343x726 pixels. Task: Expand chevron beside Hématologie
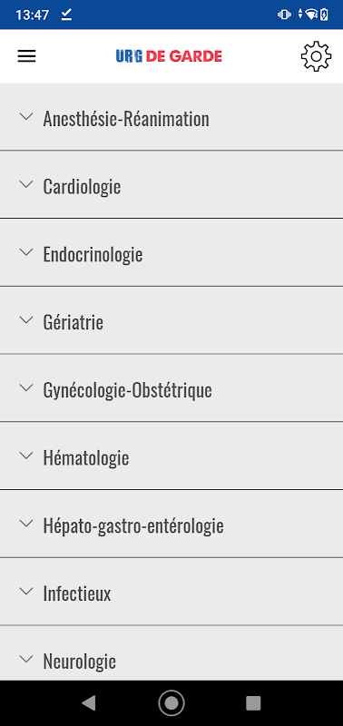click(27, 456)
